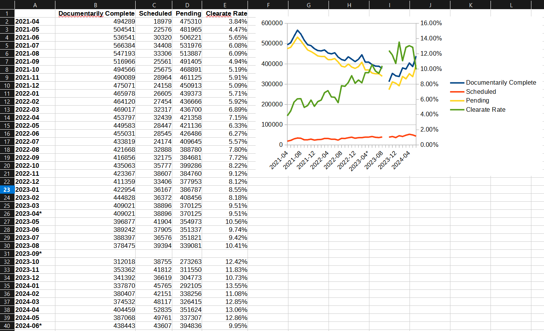Click cell with value 273263
The height and width of the screenshot is (331, 544).
point(187,262)
